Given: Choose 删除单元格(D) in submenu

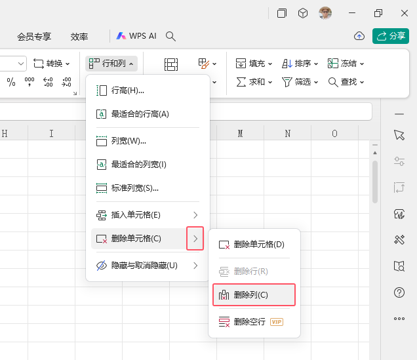Looking at the screenshot, I should (x=254, y=245).
